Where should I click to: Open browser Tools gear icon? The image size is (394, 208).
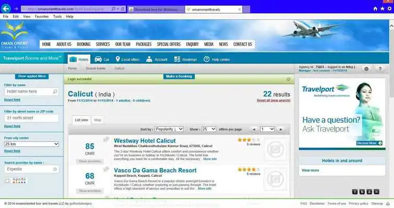[x=389, y=9]
